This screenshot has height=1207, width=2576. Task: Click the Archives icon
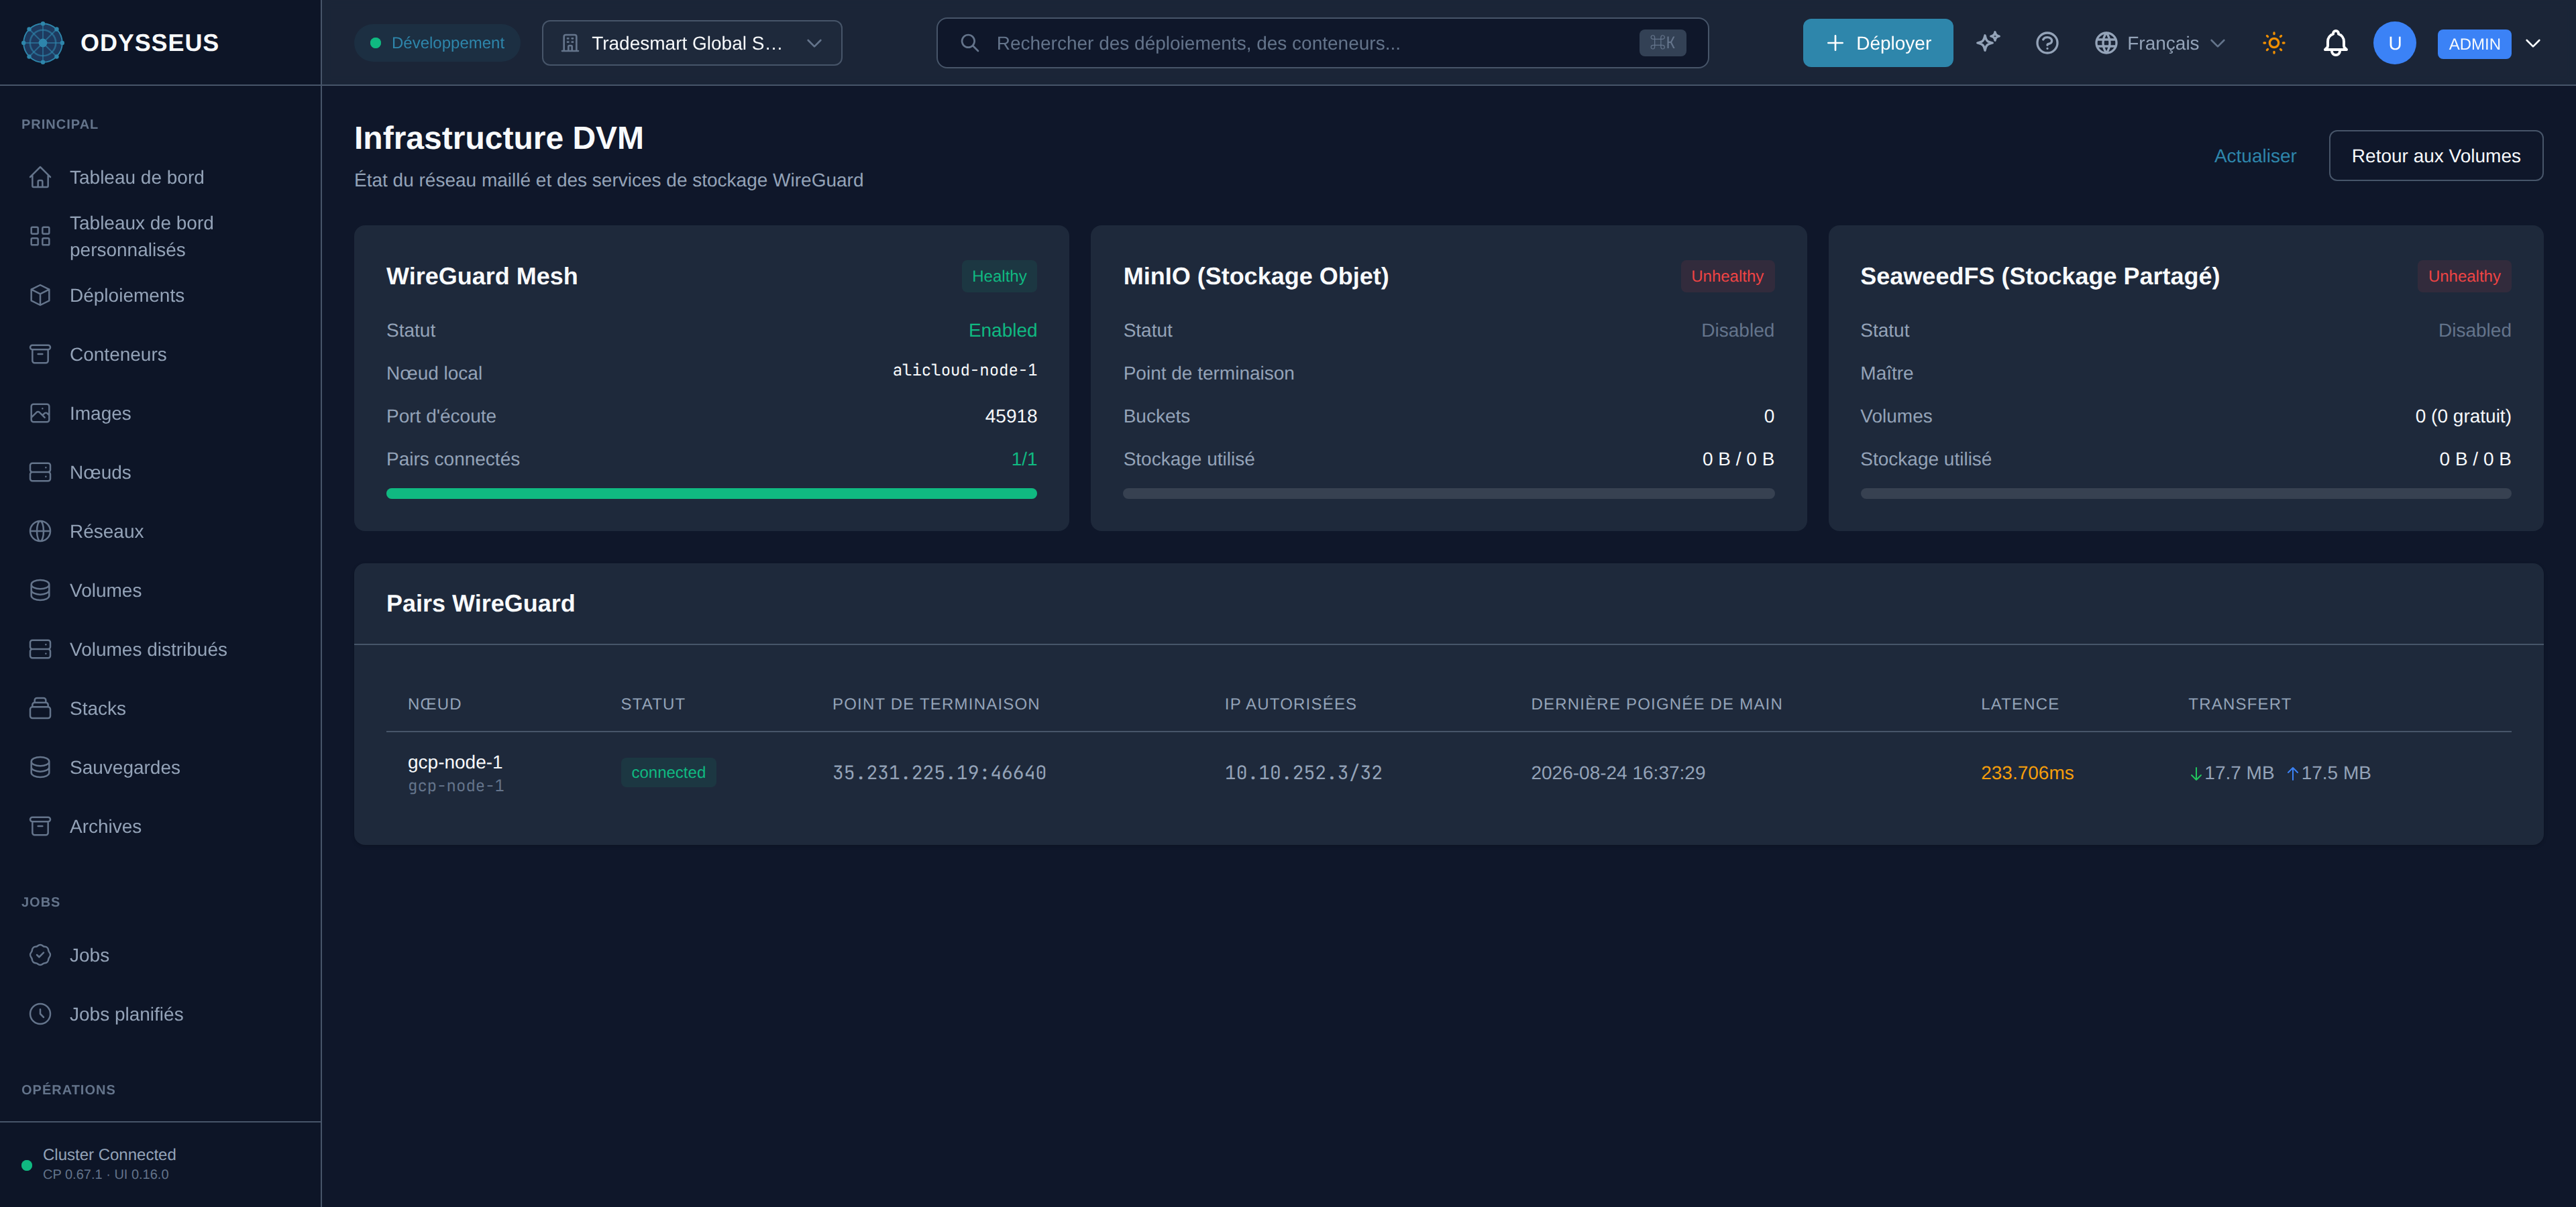40,826
